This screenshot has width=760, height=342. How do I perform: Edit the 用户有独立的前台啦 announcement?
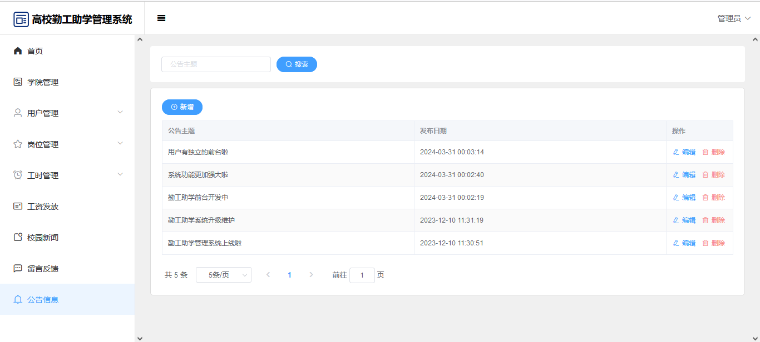[x=684, y=152]
